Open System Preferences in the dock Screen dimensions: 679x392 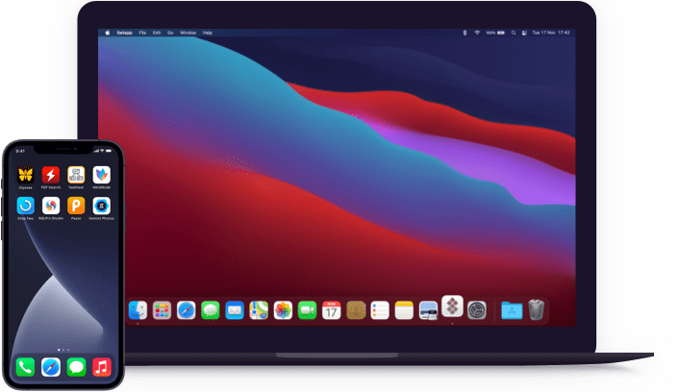(477, 310)
